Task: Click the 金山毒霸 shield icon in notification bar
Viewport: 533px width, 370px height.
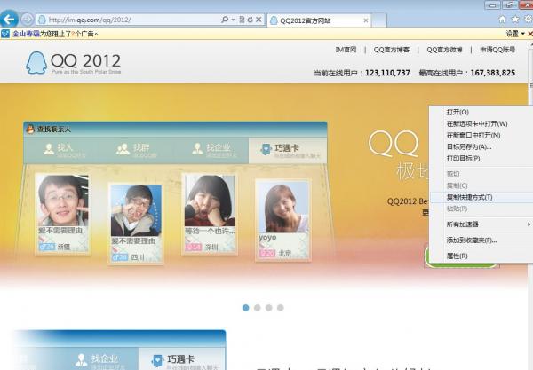Action: [x=5, y=34]
